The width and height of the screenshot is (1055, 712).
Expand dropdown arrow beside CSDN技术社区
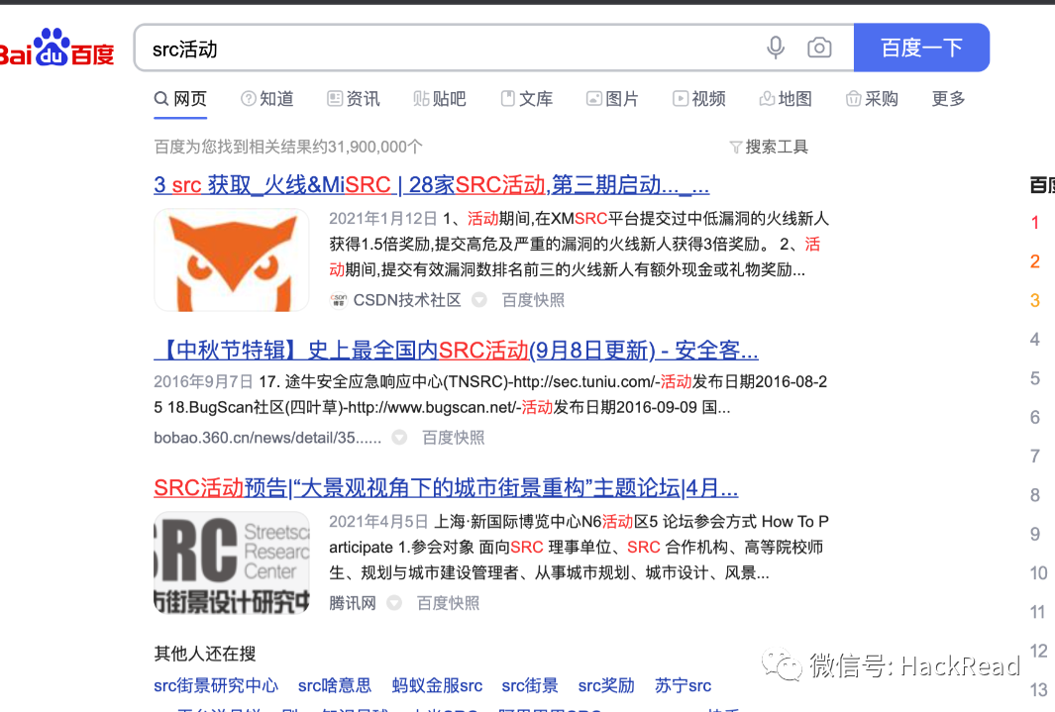(x=479, y=300)
